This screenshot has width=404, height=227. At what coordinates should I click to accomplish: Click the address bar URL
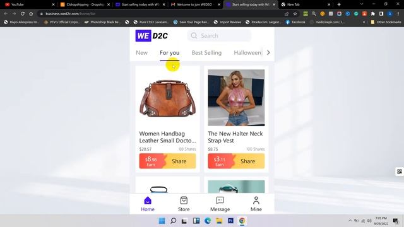pyautogui.click(x=71, y=14)
